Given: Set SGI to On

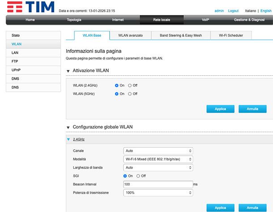Looking at the screenshot, I should [125, 176].
